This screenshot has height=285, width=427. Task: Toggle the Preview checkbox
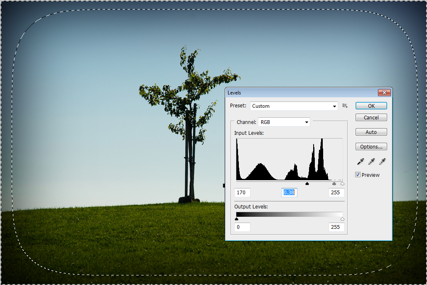coord(358,175)
